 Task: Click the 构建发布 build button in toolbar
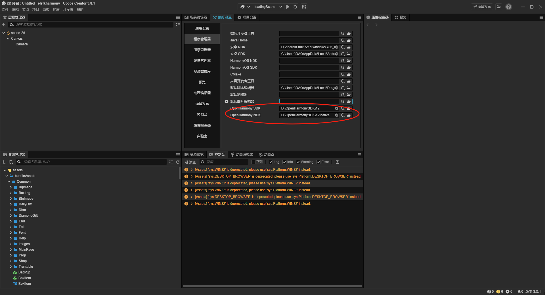[482, 7]
